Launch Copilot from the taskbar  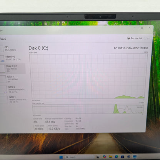105,157
